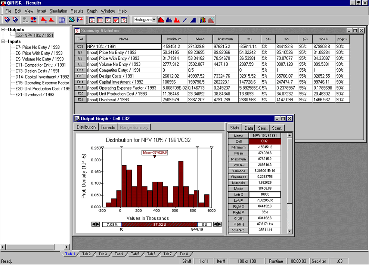Click the Left X value field
369x265 pixels.
click(x=264, y=195)
